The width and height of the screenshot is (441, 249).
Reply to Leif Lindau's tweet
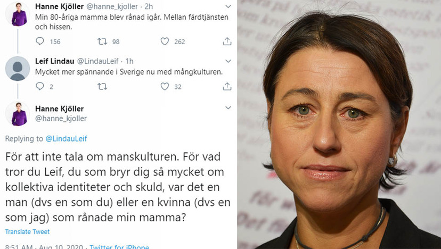[40, 86]
